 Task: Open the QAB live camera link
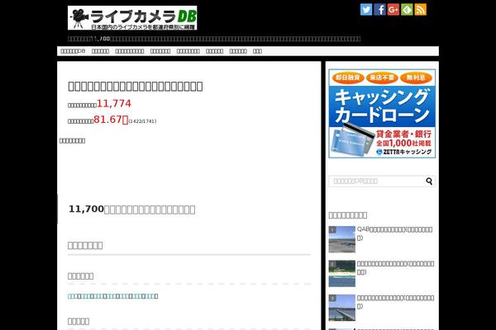(x=395, y=233)
